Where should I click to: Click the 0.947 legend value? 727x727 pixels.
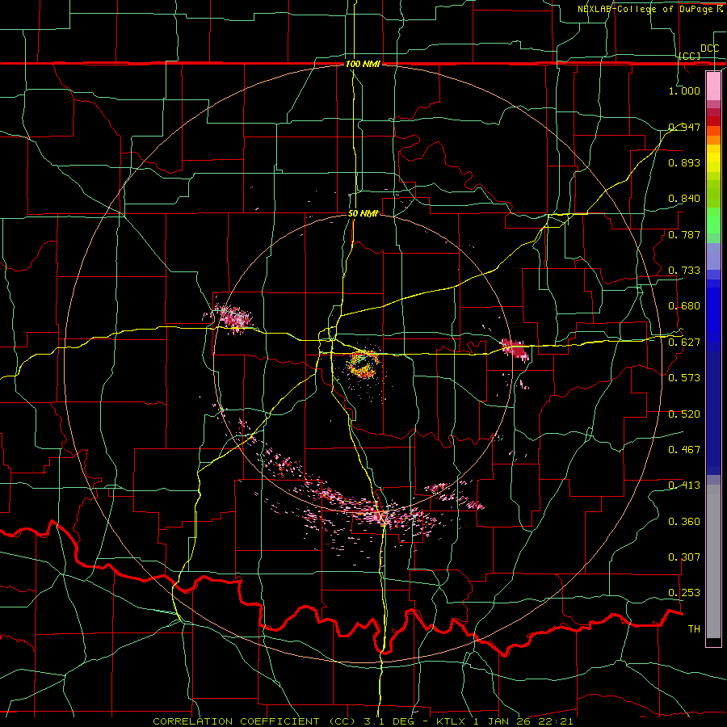[684, 127]
